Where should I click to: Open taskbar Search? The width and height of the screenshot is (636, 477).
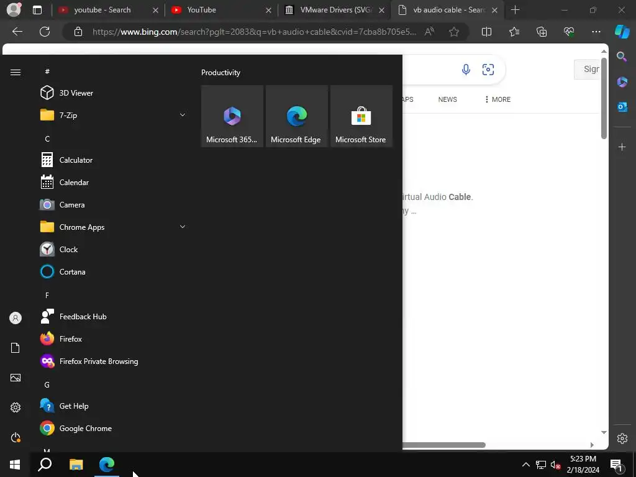[x=45, y=465]
